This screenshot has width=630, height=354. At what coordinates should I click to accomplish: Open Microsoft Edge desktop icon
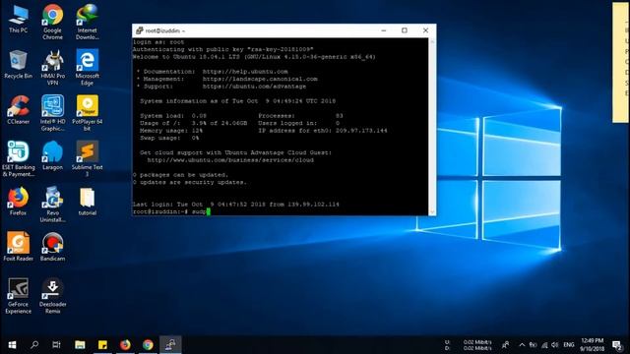coord(88,68)
